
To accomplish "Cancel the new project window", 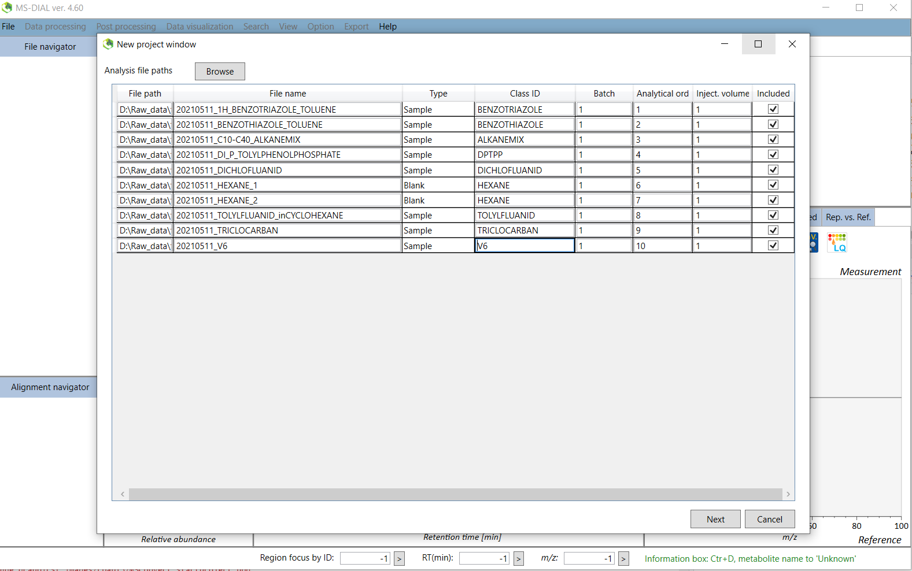I will pyautogui.click(x=770, y=519).
